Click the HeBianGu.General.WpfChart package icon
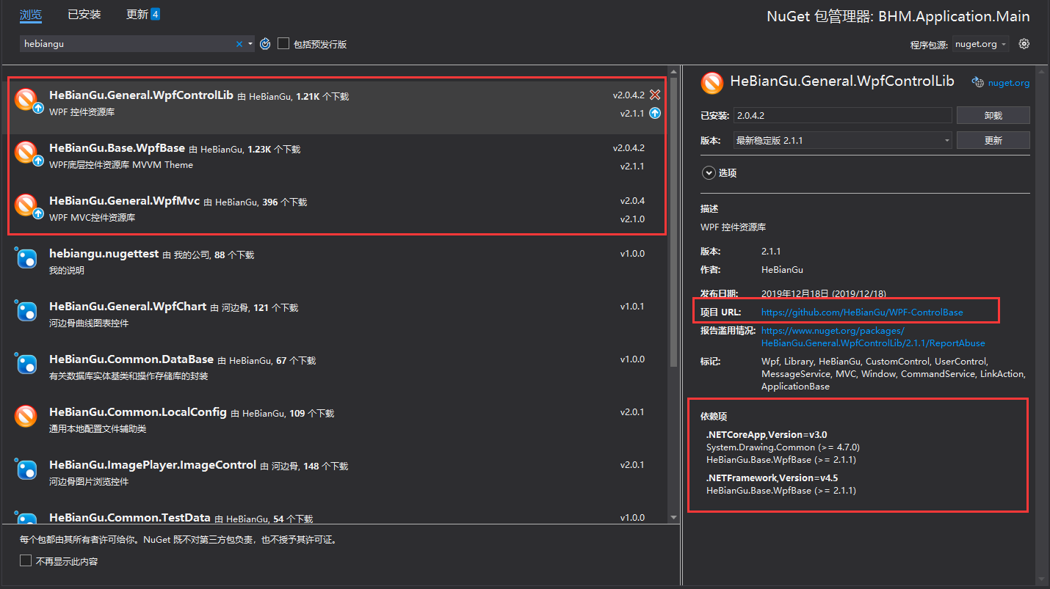This screenshot has height=589, width=1050. 26,311
